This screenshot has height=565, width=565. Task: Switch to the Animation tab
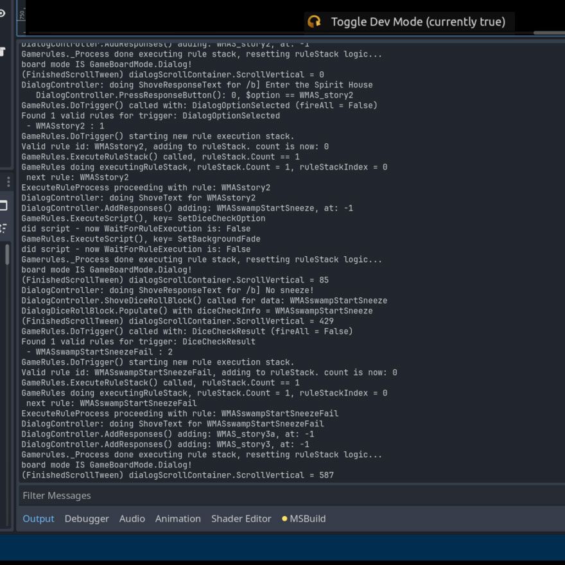click(178, 519)
